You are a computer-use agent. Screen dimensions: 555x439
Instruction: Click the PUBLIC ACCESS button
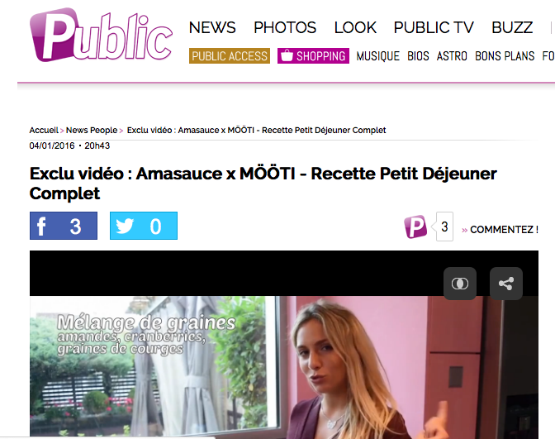point(230,56)
